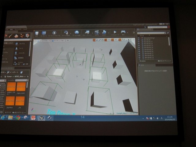This screenshot has width=196, height=147.
Task: Open the Build options dropdown arrow
Action: pyautogui.click(x=108, y=33)
